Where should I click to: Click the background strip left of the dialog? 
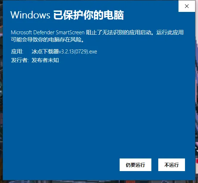[x=1, y=91]
